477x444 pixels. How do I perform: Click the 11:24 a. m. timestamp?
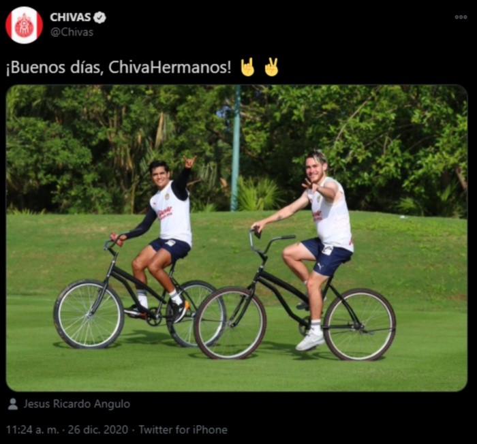point(32,430)
